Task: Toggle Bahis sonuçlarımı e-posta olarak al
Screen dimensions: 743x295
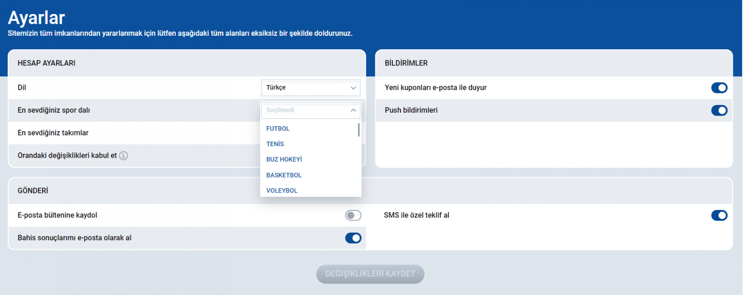Action: pos(353,238)
